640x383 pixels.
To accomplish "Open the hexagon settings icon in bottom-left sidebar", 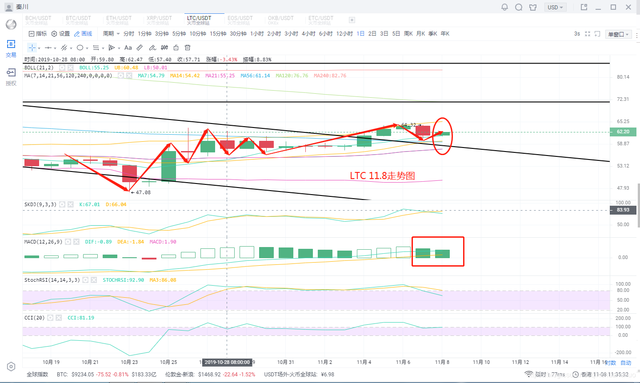I will pyautogui.click(x=11, y=367).
